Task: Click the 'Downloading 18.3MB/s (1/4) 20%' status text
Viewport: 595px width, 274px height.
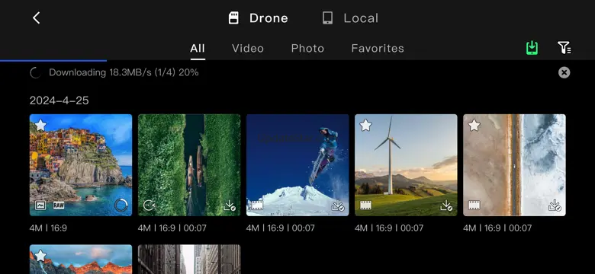Action: [124, 72]
